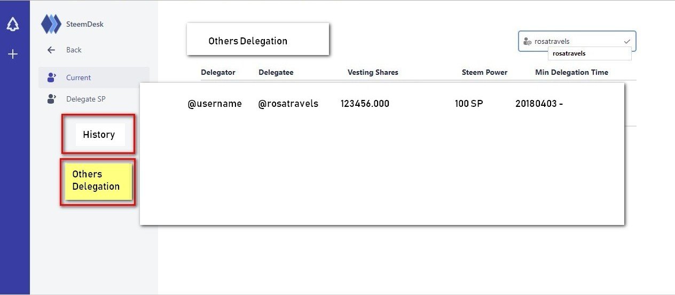Click the Steem Power column header
The height and width of the screenshot is (295, 675).
(484, 72)
